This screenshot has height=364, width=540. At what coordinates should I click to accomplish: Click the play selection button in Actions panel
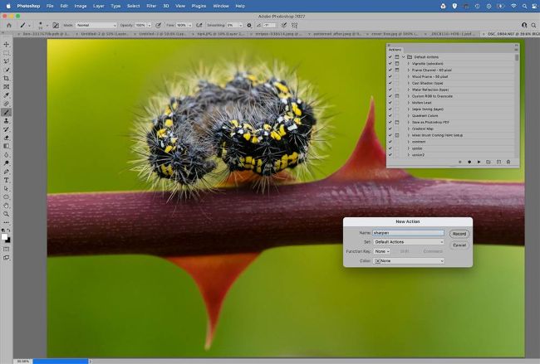(479, 162)
